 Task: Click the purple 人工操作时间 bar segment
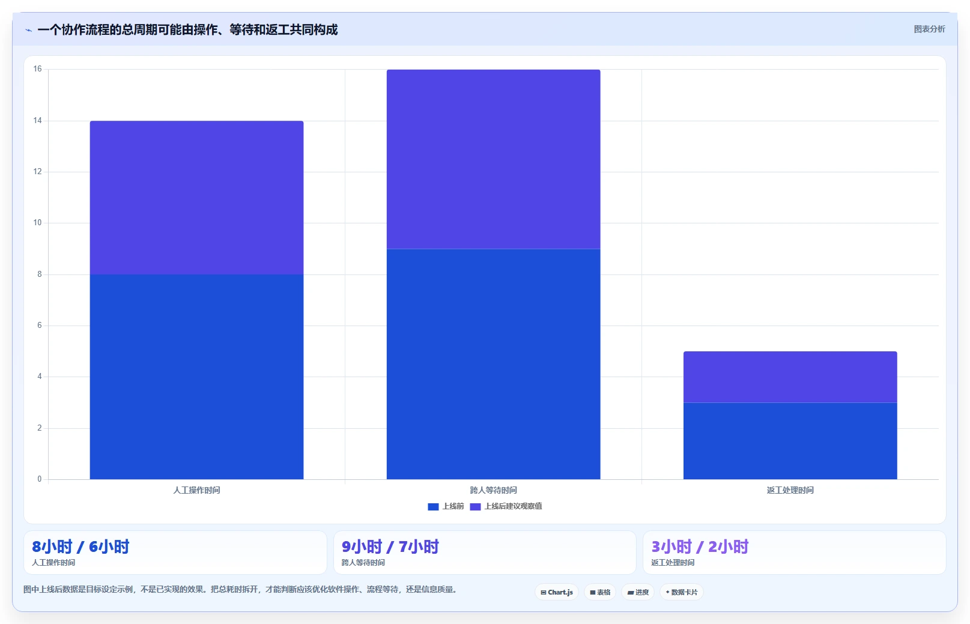(x=196, y=198)
